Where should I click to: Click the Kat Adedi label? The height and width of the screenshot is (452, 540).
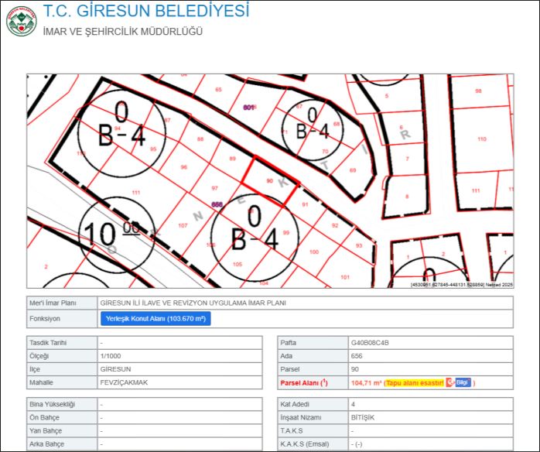295,404
